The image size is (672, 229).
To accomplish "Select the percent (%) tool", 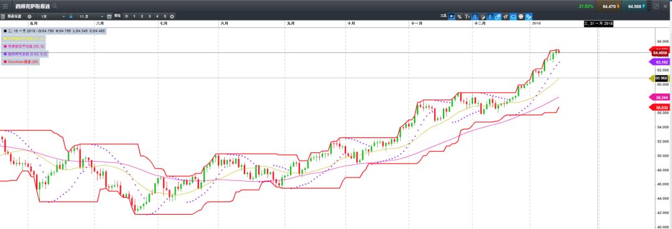I will click(459, 16).
